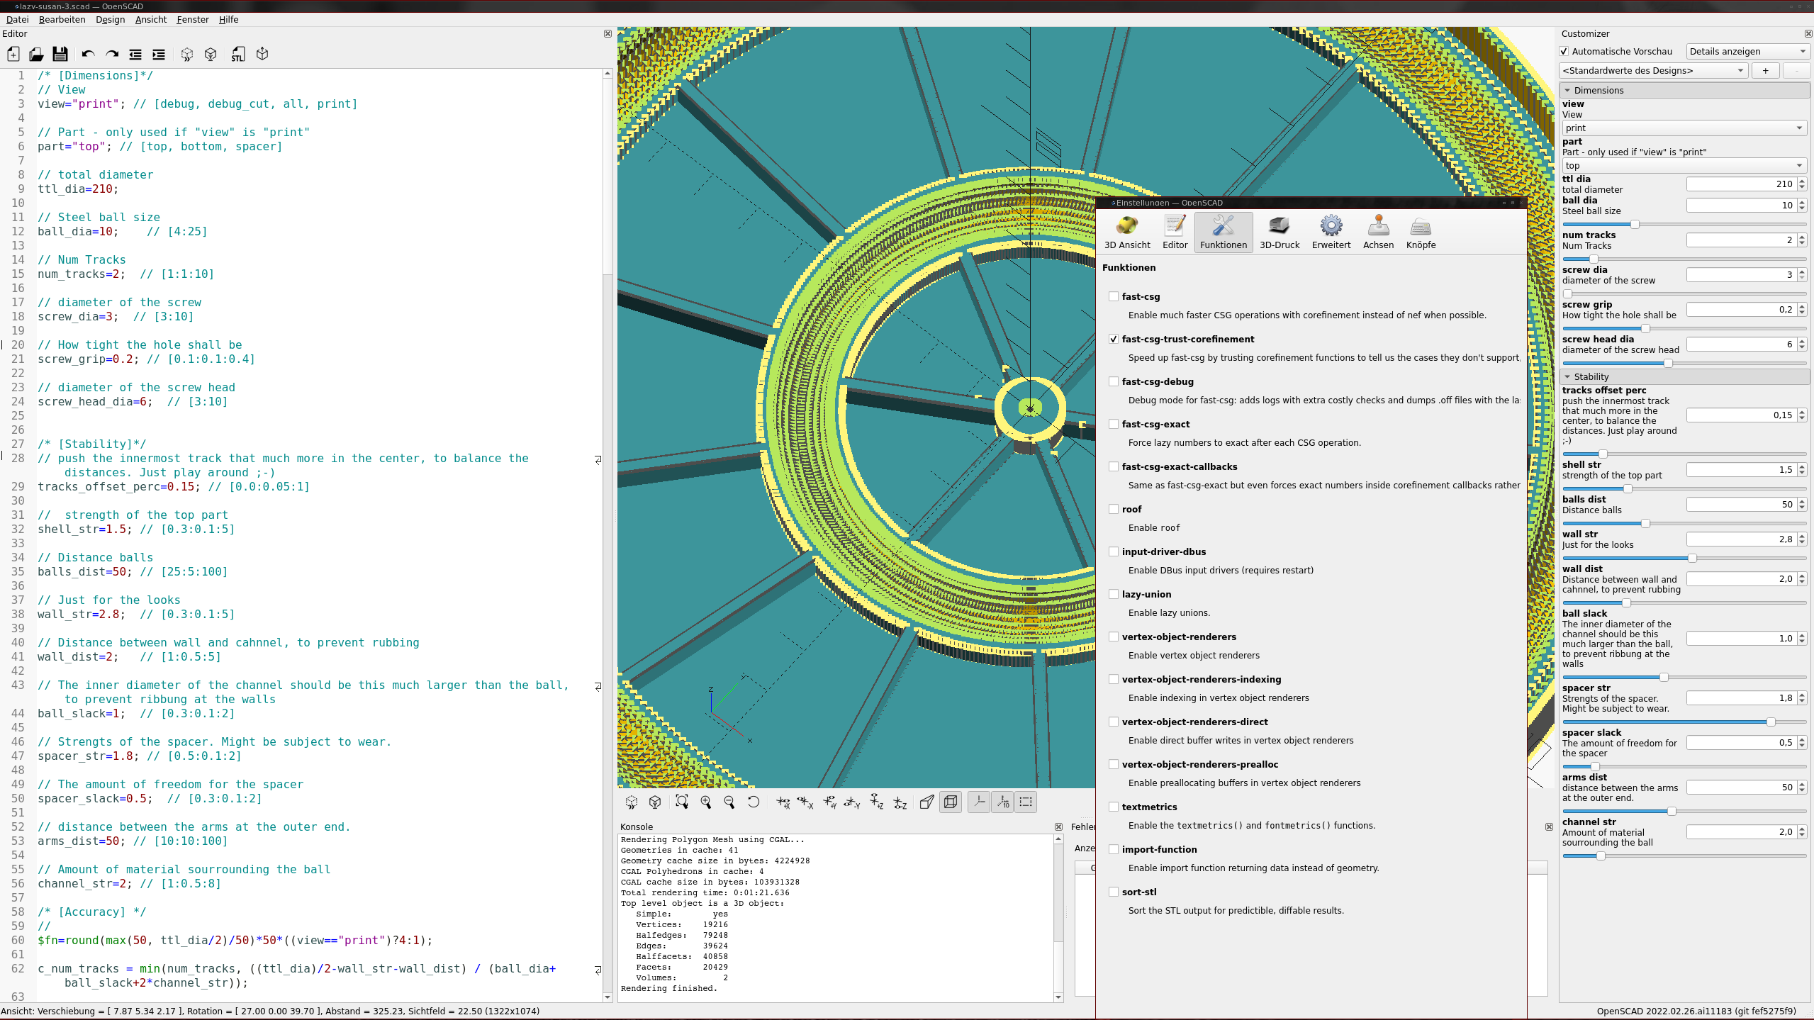
Task: Collapse the Stability section
Action: 1569,376
